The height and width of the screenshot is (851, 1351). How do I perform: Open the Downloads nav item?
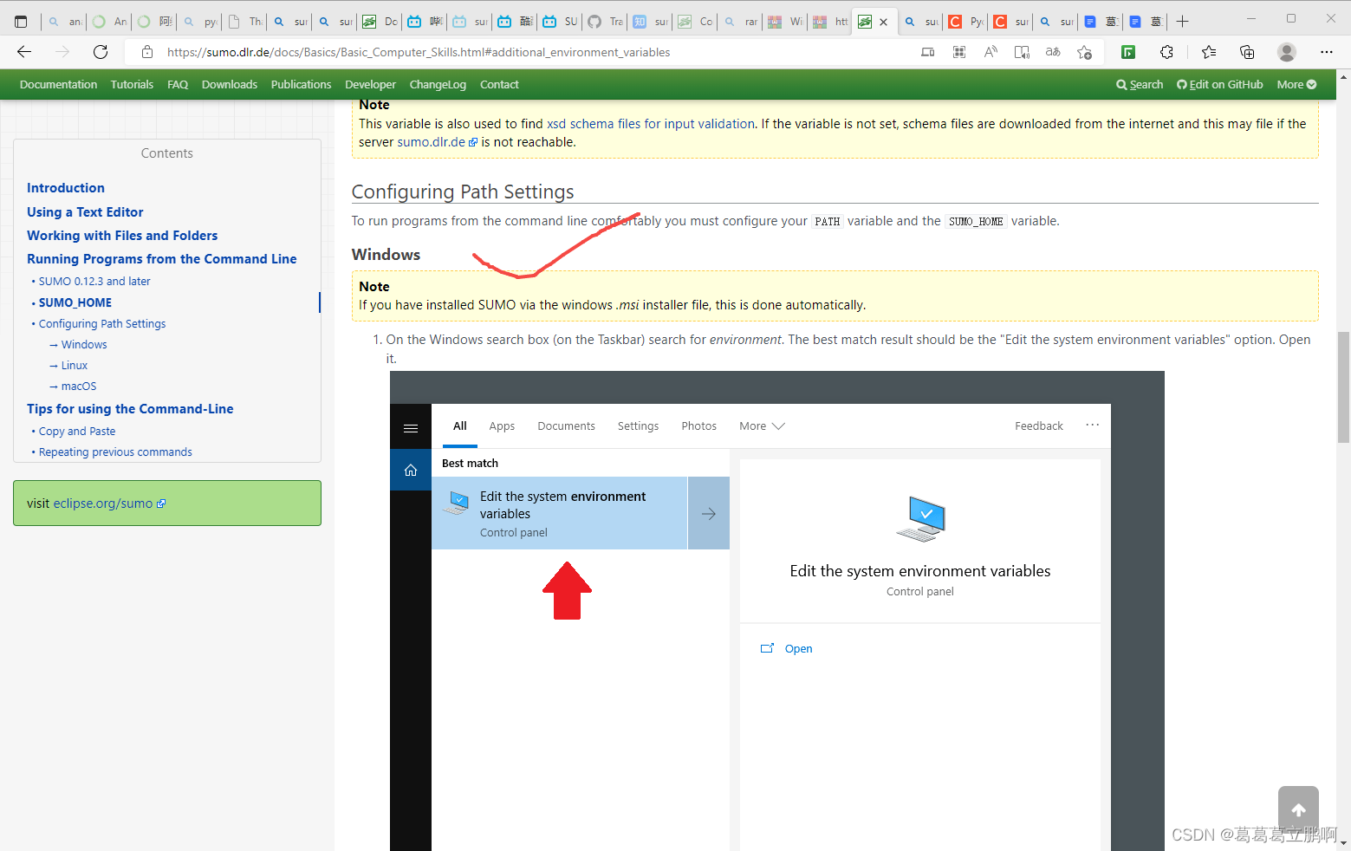230,84
